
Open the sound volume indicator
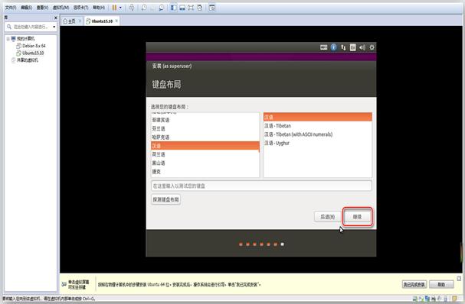[362, 47]
